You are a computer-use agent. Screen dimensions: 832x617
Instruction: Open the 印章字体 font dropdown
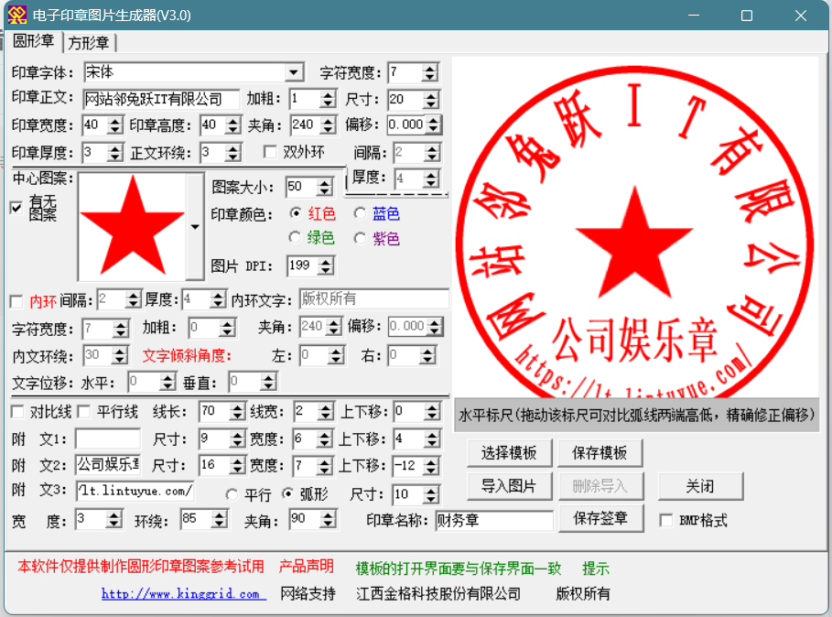tap(294, 72)
